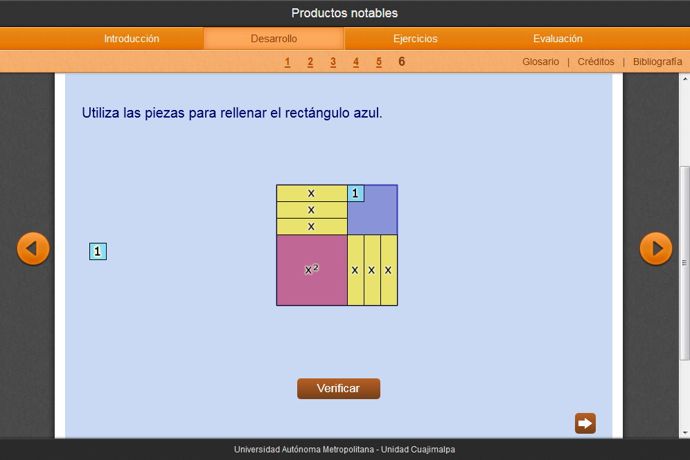Click the topmost horizontal yellow x piece
Screen dimensions: 690x460
tap(311, 193)
